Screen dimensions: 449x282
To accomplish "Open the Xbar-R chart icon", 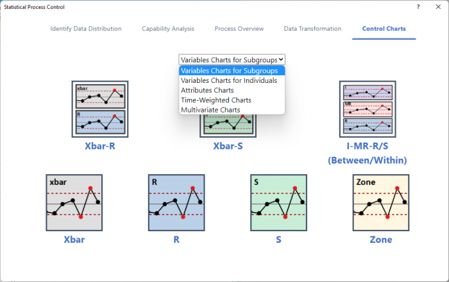I will click(x=99, y=109).
